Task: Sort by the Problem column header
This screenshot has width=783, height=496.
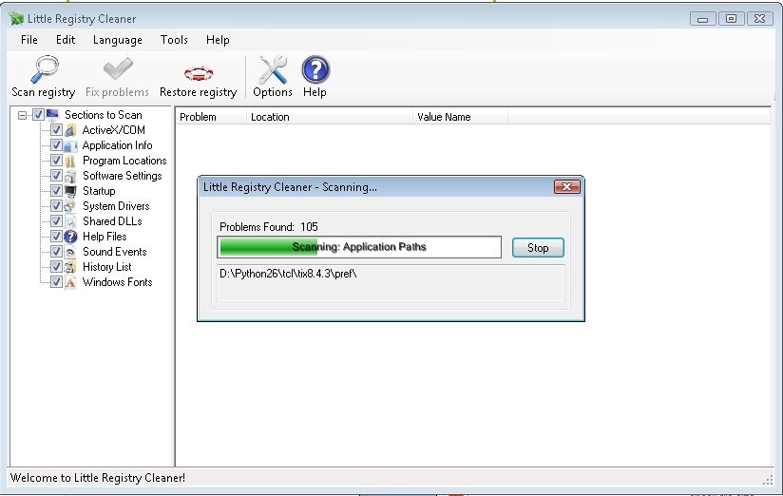Action: point(211,117)
